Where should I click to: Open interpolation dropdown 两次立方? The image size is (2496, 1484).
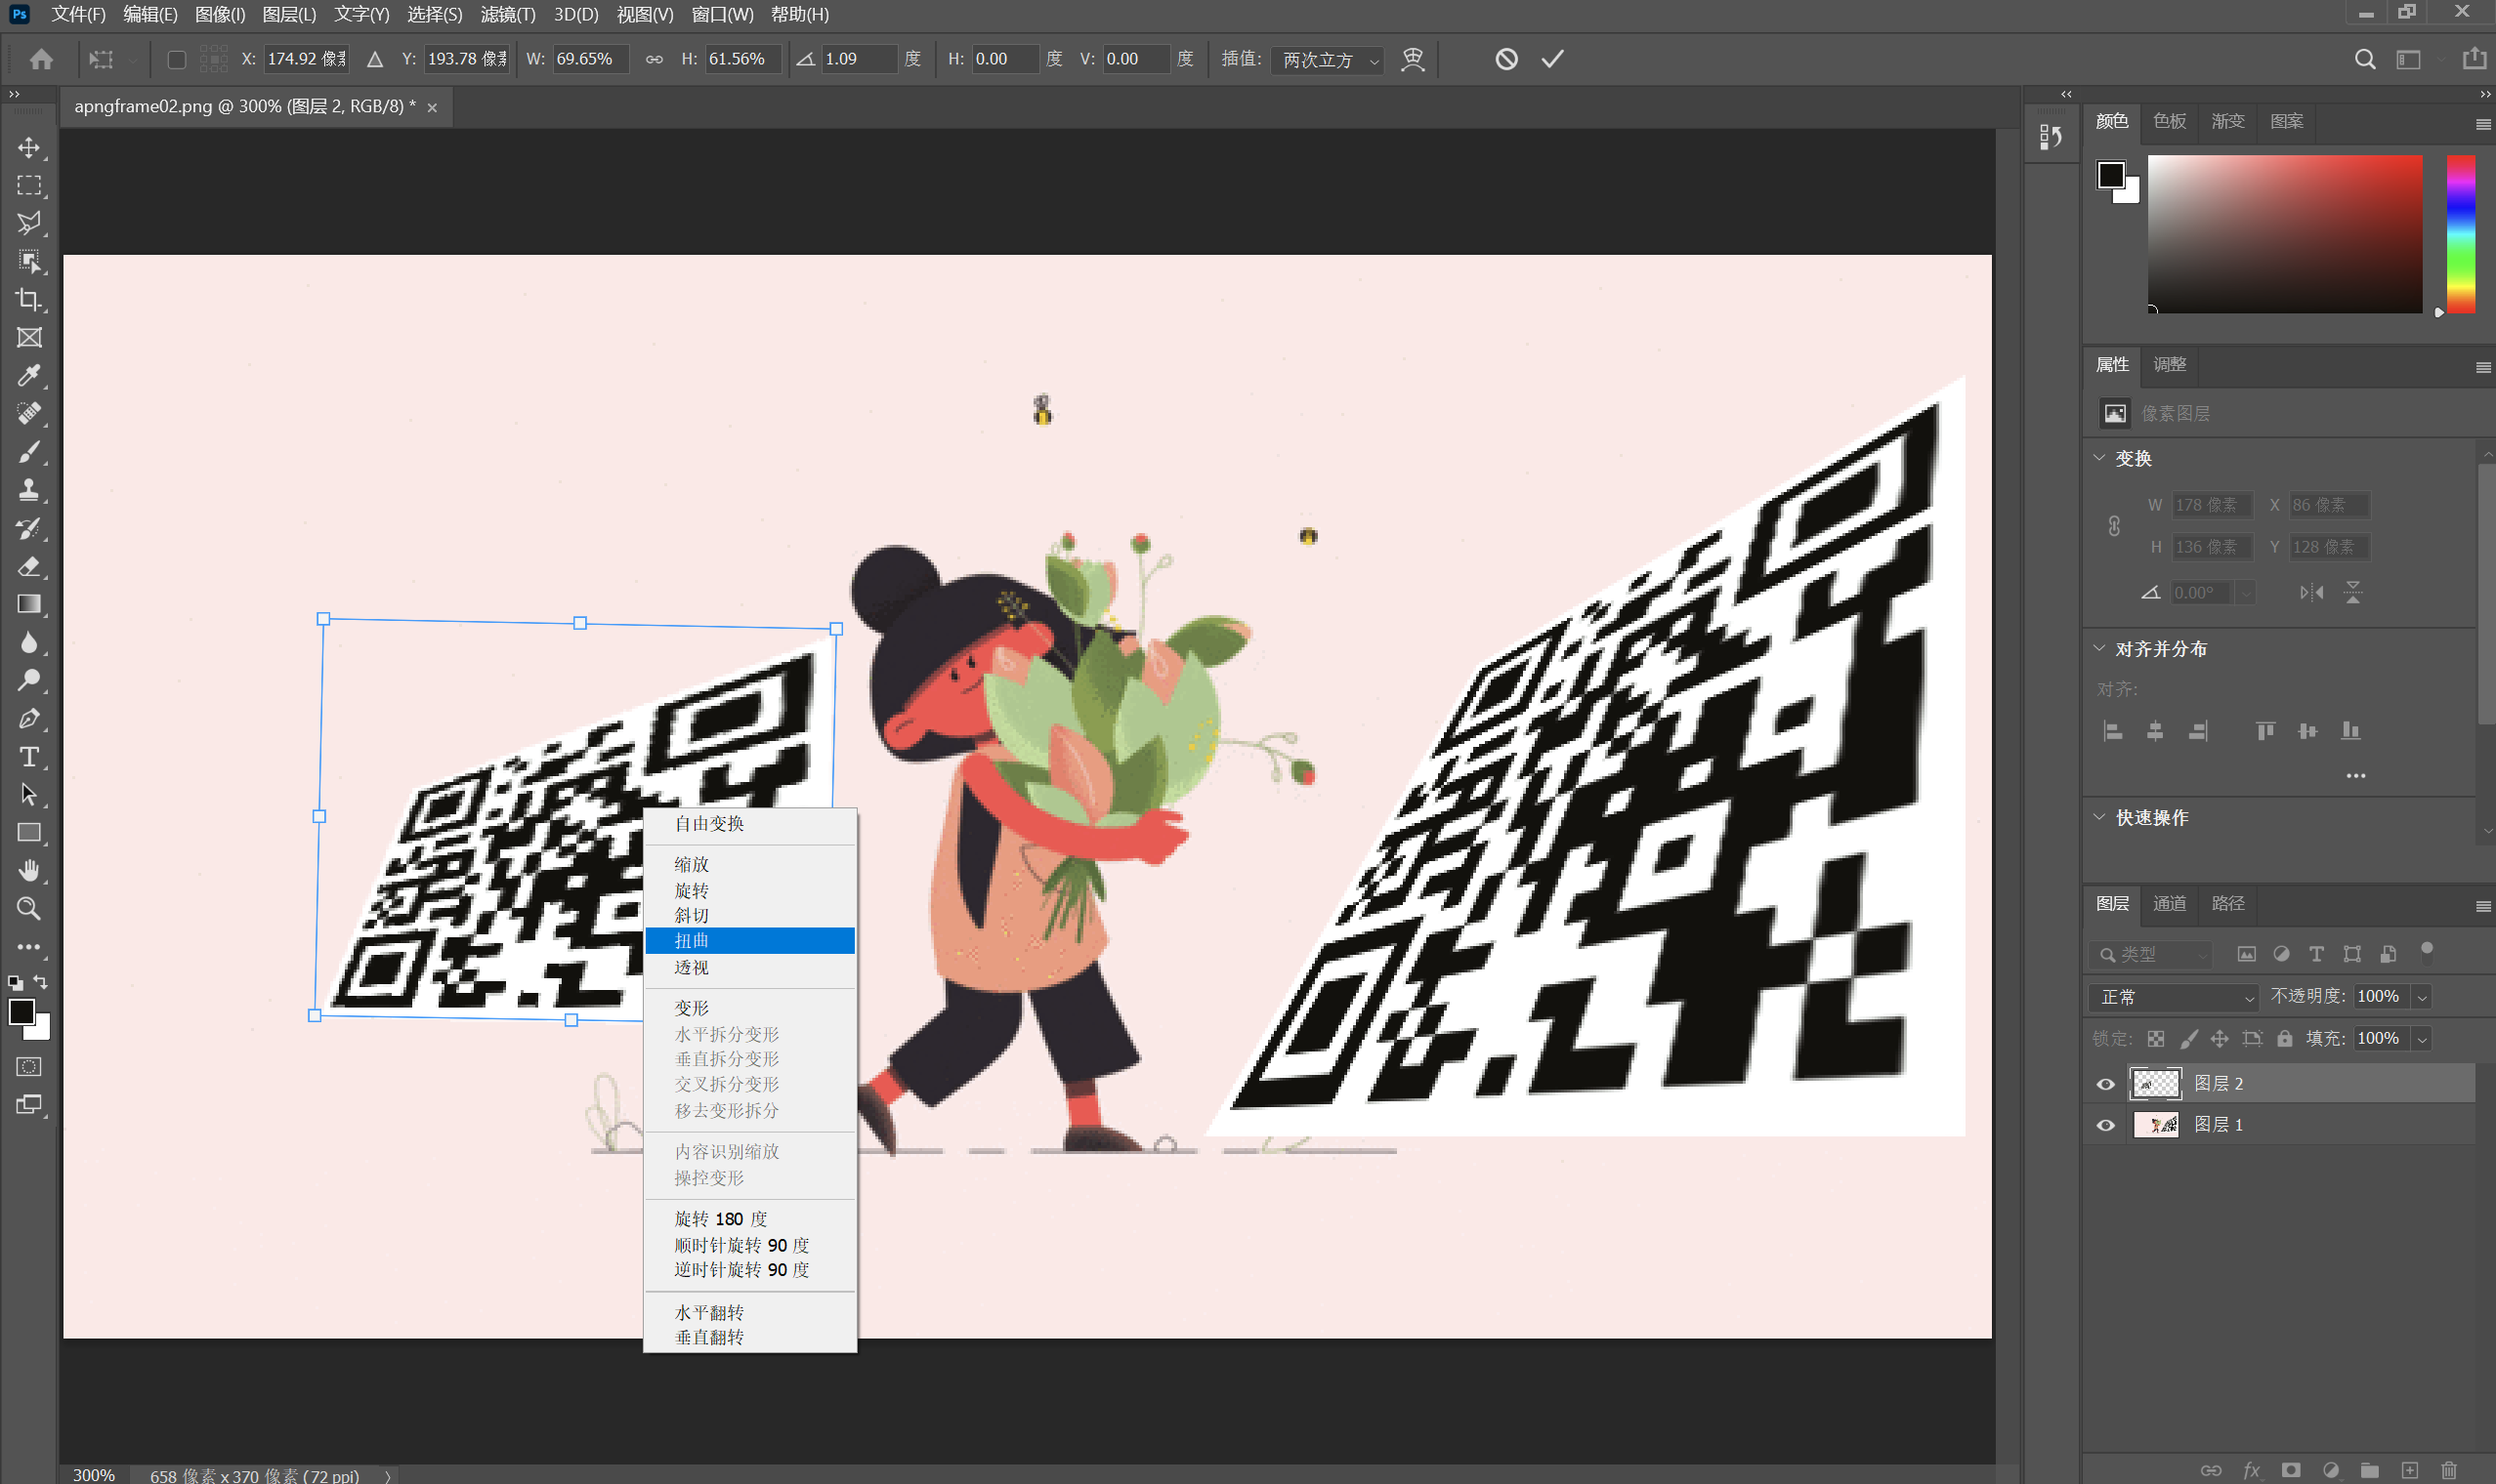click(1329, 60)
